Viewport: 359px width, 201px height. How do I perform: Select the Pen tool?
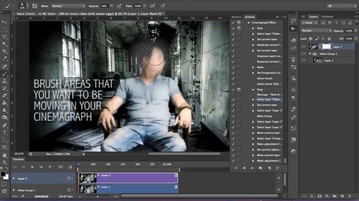coord(4,125)
